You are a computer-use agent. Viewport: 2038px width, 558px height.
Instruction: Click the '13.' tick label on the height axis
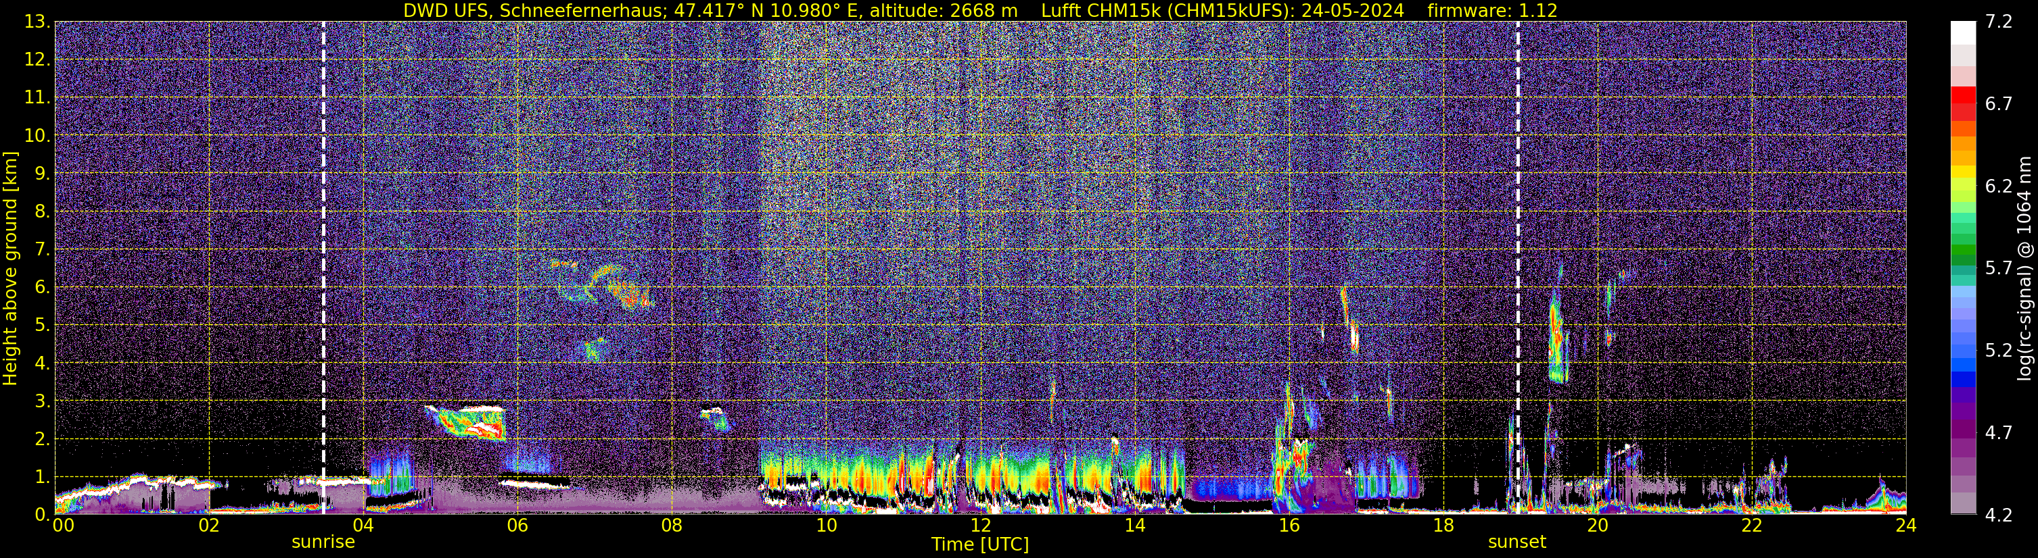coord(37,22)
